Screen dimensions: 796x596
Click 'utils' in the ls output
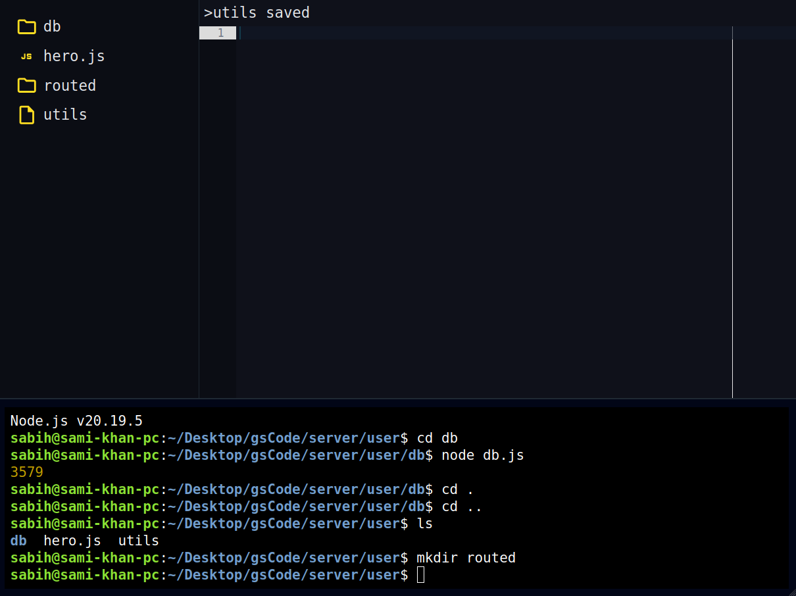tap(139, 541)
